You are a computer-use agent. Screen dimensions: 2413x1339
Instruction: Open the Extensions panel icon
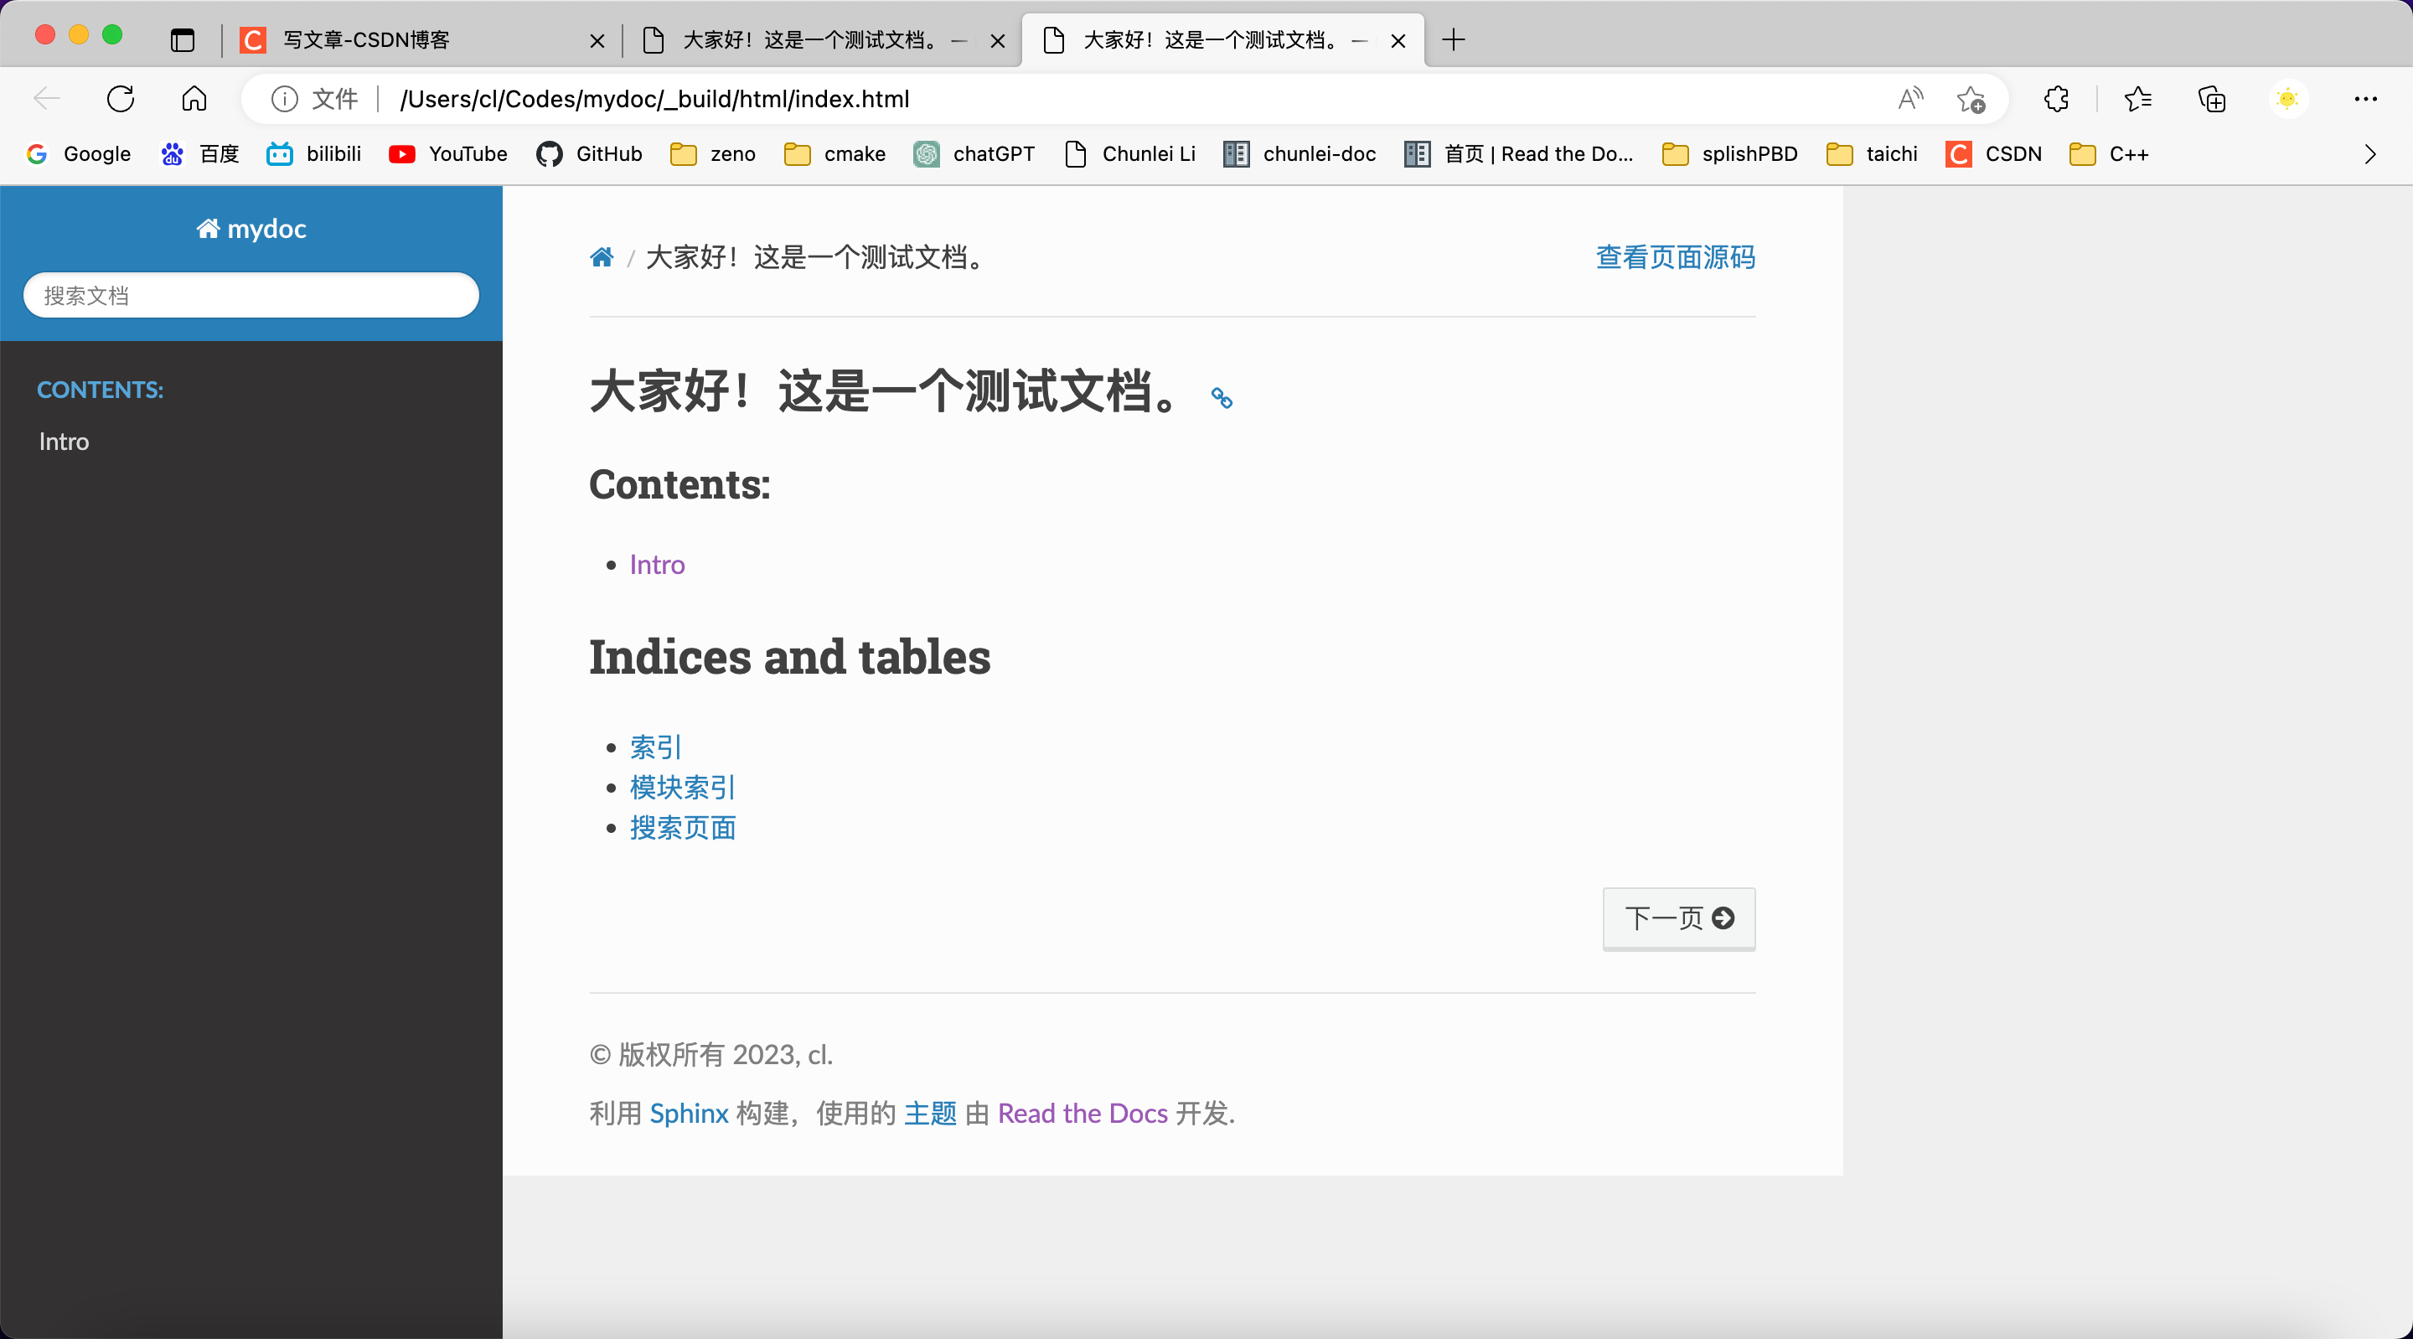point(2055,100)
